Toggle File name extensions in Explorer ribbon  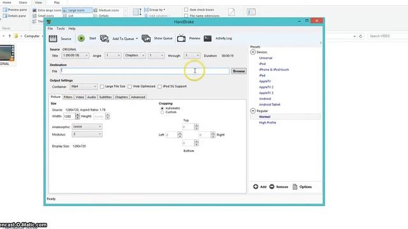tap(186, 16)
